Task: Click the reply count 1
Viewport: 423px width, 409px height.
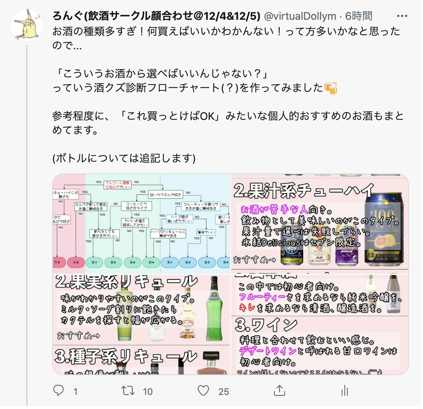Action: pyautogui.click(x=75, y=391)
